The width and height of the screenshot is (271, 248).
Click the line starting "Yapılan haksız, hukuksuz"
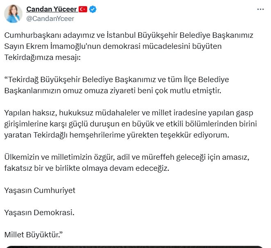[x=129, y=113]
